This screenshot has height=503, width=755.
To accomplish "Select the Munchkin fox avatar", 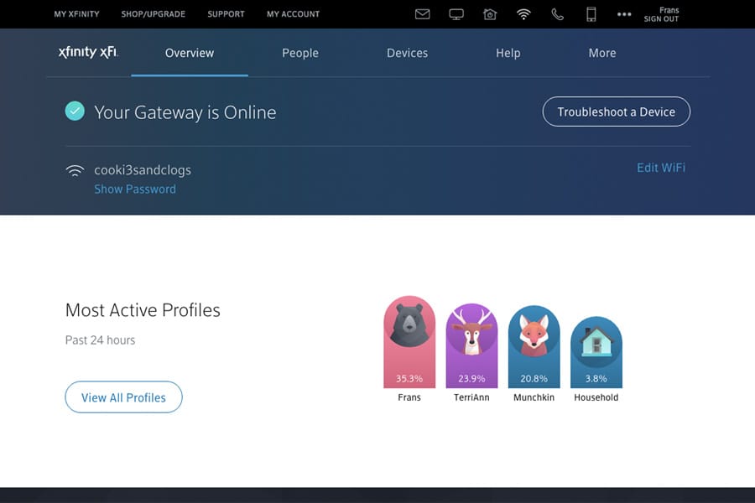I will [534, 334].
